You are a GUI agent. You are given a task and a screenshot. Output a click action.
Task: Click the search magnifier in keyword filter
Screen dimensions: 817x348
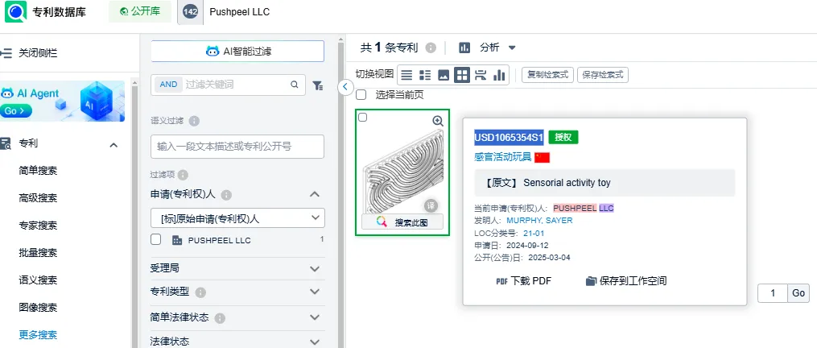coord(295,85)
